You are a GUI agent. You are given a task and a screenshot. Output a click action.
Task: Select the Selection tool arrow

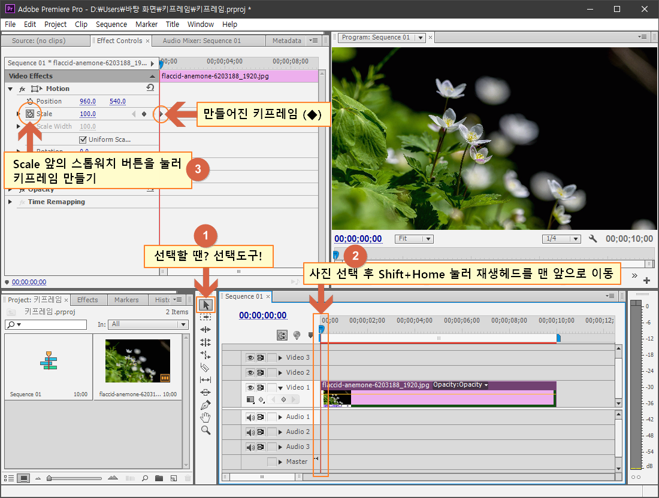205,305
